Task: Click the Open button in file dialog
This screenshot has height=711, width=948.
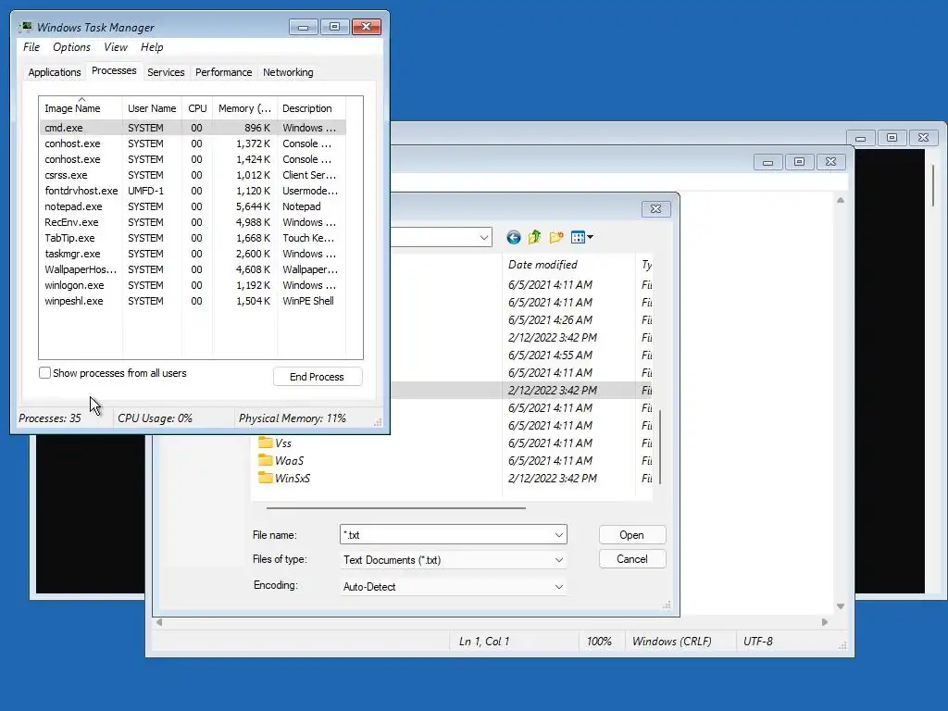Action: pyautogui.click(x=631, y=535)
